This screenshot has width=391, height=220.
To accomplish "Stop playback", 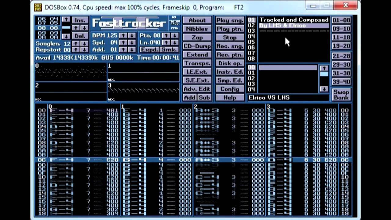I will tap(230, 38).
